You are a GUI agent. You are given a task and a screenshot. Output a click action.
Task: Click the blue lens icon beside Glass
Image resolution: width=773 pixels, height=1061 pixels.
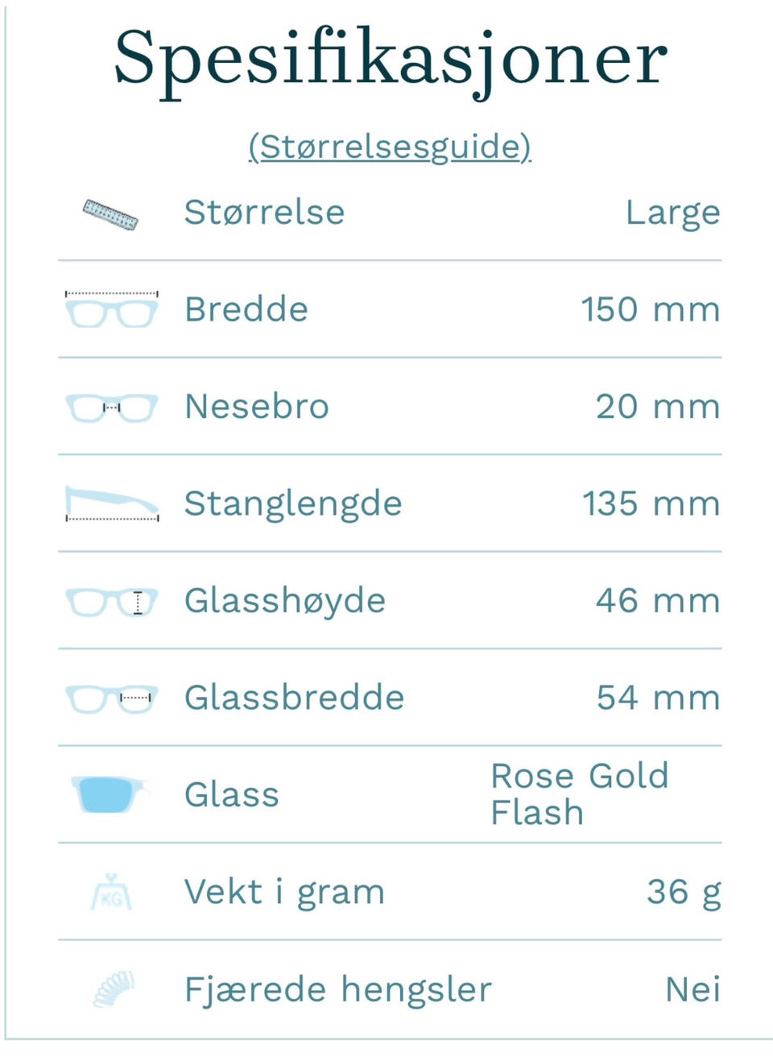click(107, 794)
